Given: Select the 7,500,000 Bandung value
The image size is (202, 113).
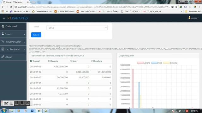Looking at the screenshot, I should click(x=106, y=78).
